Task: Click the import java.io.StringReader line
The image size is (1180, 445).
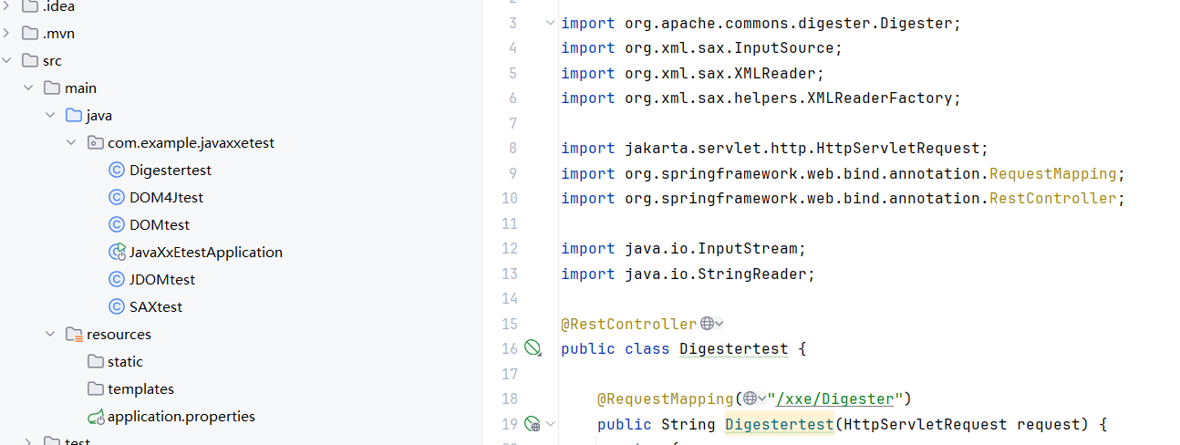Action: coord(688,274)
